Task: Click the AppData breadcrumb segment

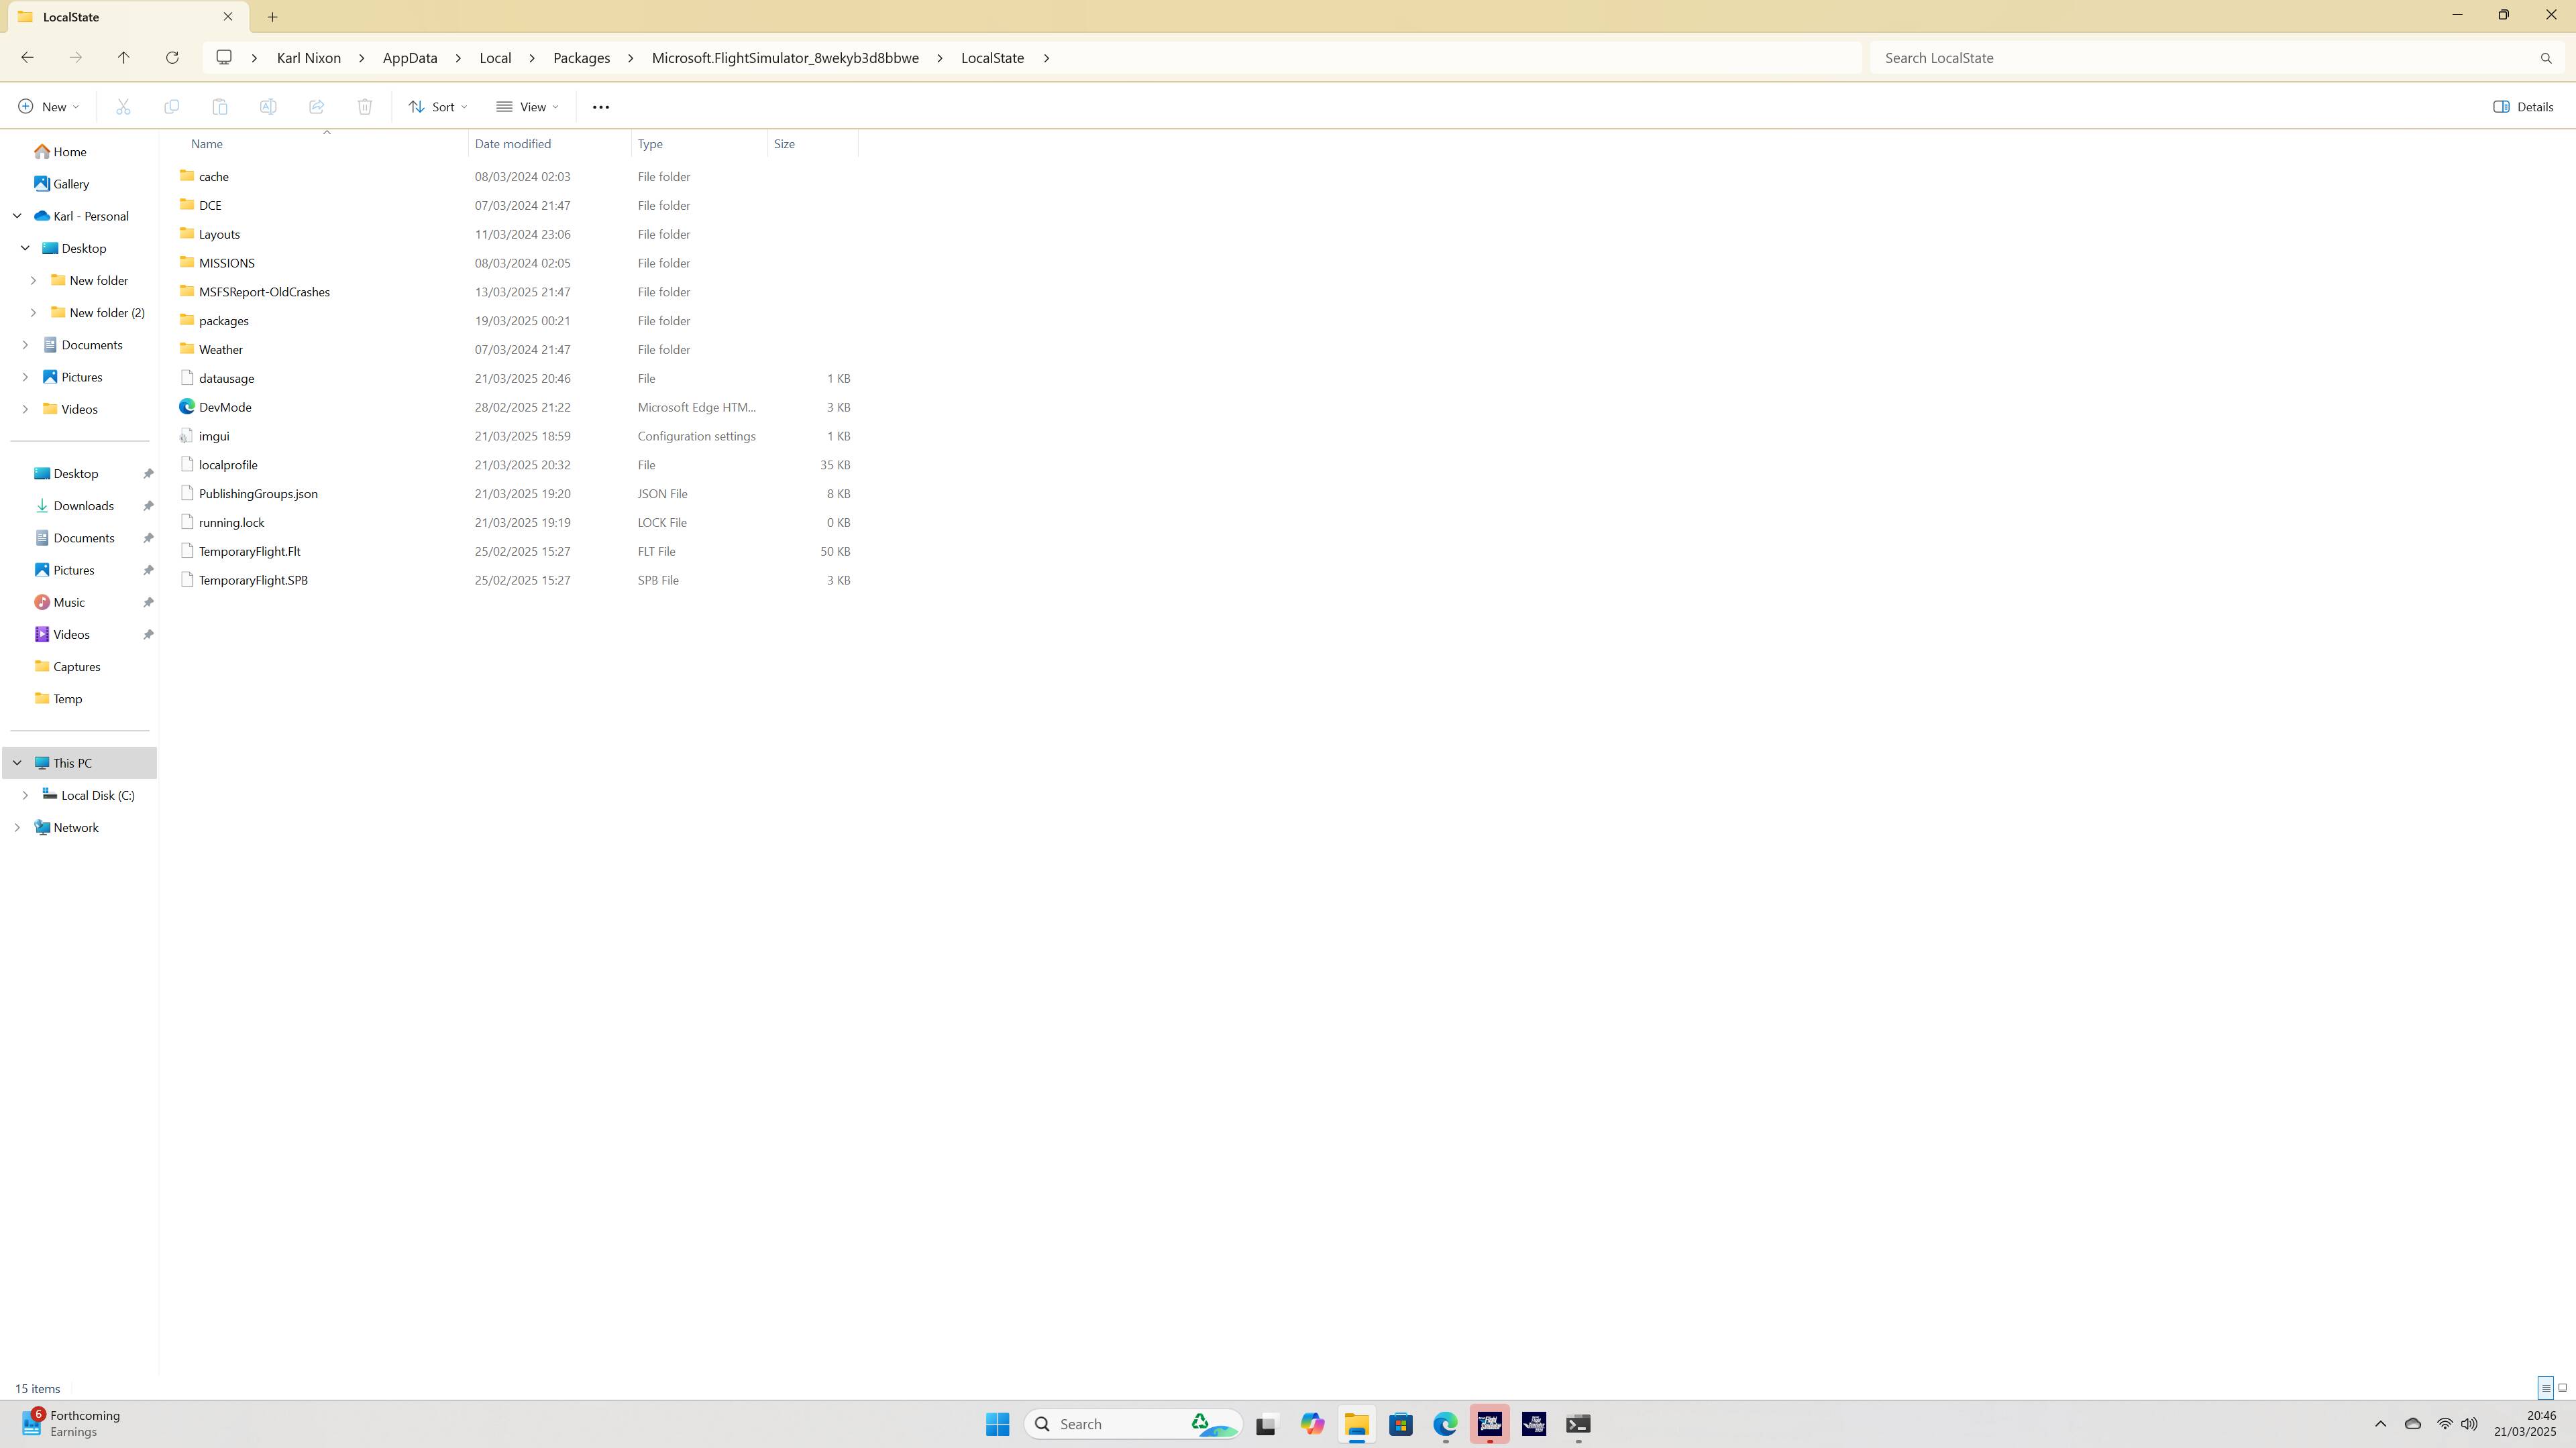Action: [x=410, y=58]
